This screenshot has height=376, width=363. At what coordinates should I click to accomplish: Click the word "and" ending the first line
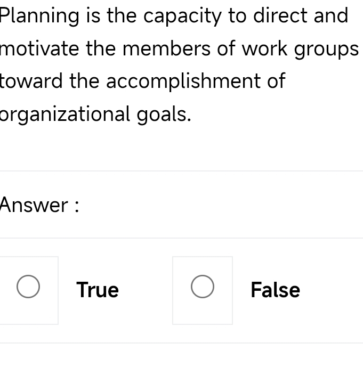[330, 15]
